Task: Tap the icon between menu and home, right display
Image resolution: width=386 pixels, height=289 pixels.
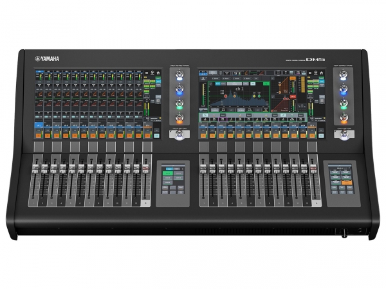Action: click(316, 73)
